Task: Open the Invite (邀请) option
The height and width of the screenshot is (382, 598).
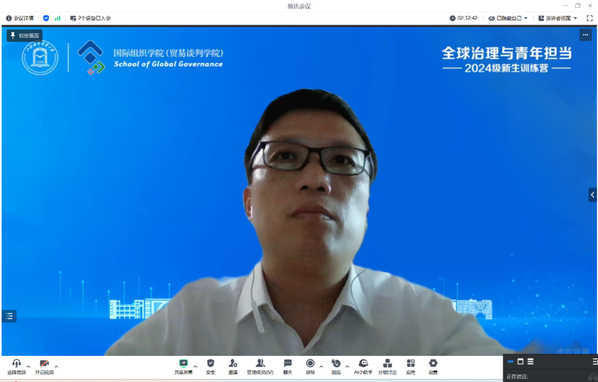Action: pyautogui.click(x=233, y=367)
